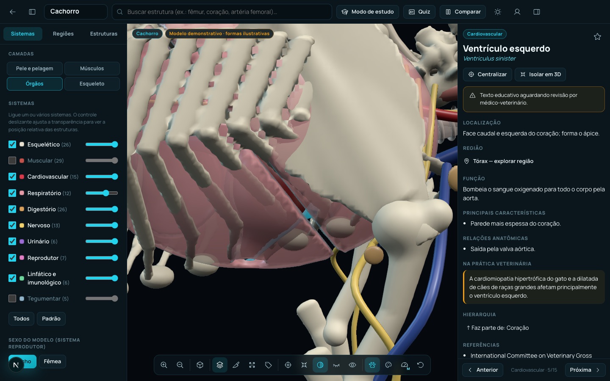Adjust the Digestório transparency slider
This screenshot has width=610, height=381.
tap(102, 209)
